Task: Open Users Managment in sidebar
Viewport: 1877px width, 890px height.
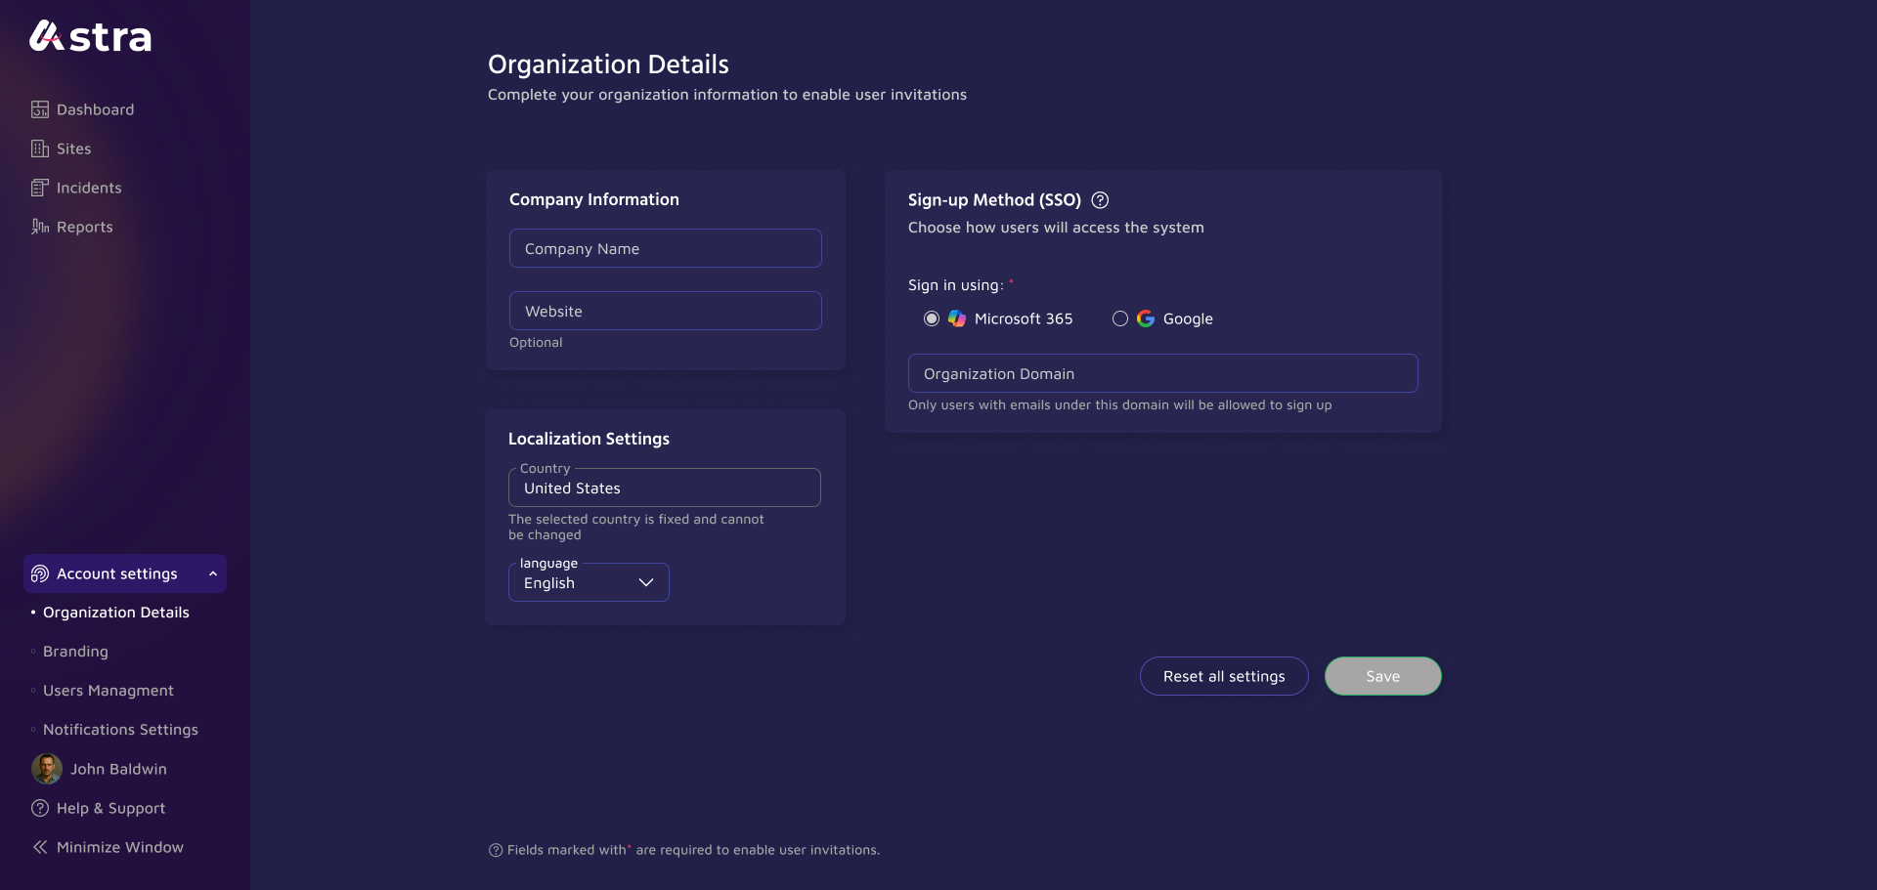Action: [108, 691]
